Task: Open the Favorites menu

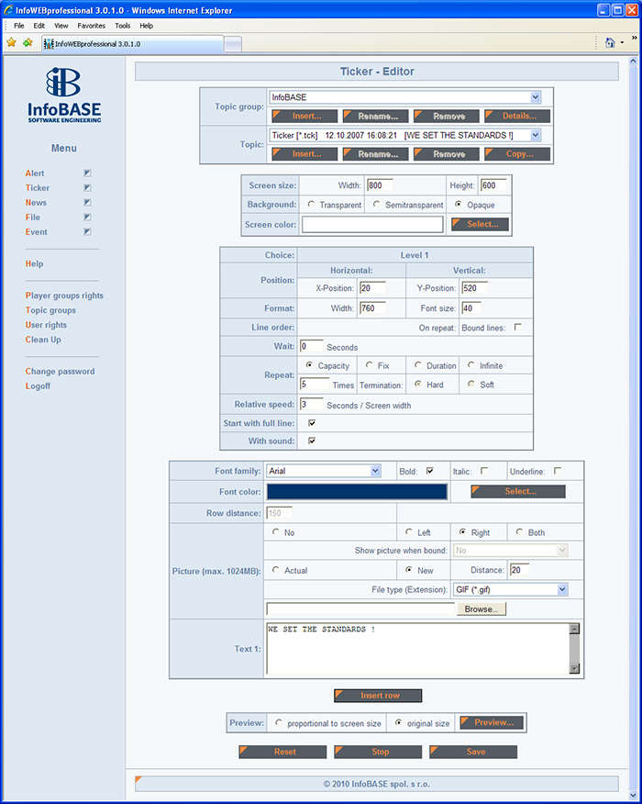Action: 91,26
